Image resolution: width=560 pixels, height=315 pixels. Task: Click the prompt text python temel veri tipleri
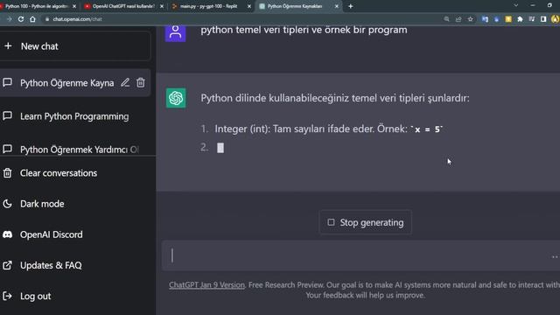tap(304, 30)
